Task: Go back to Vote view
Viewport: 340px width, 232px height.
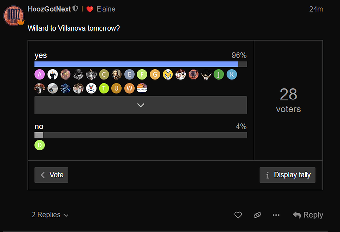Action: pyautogui.click(x=51, y=175)
